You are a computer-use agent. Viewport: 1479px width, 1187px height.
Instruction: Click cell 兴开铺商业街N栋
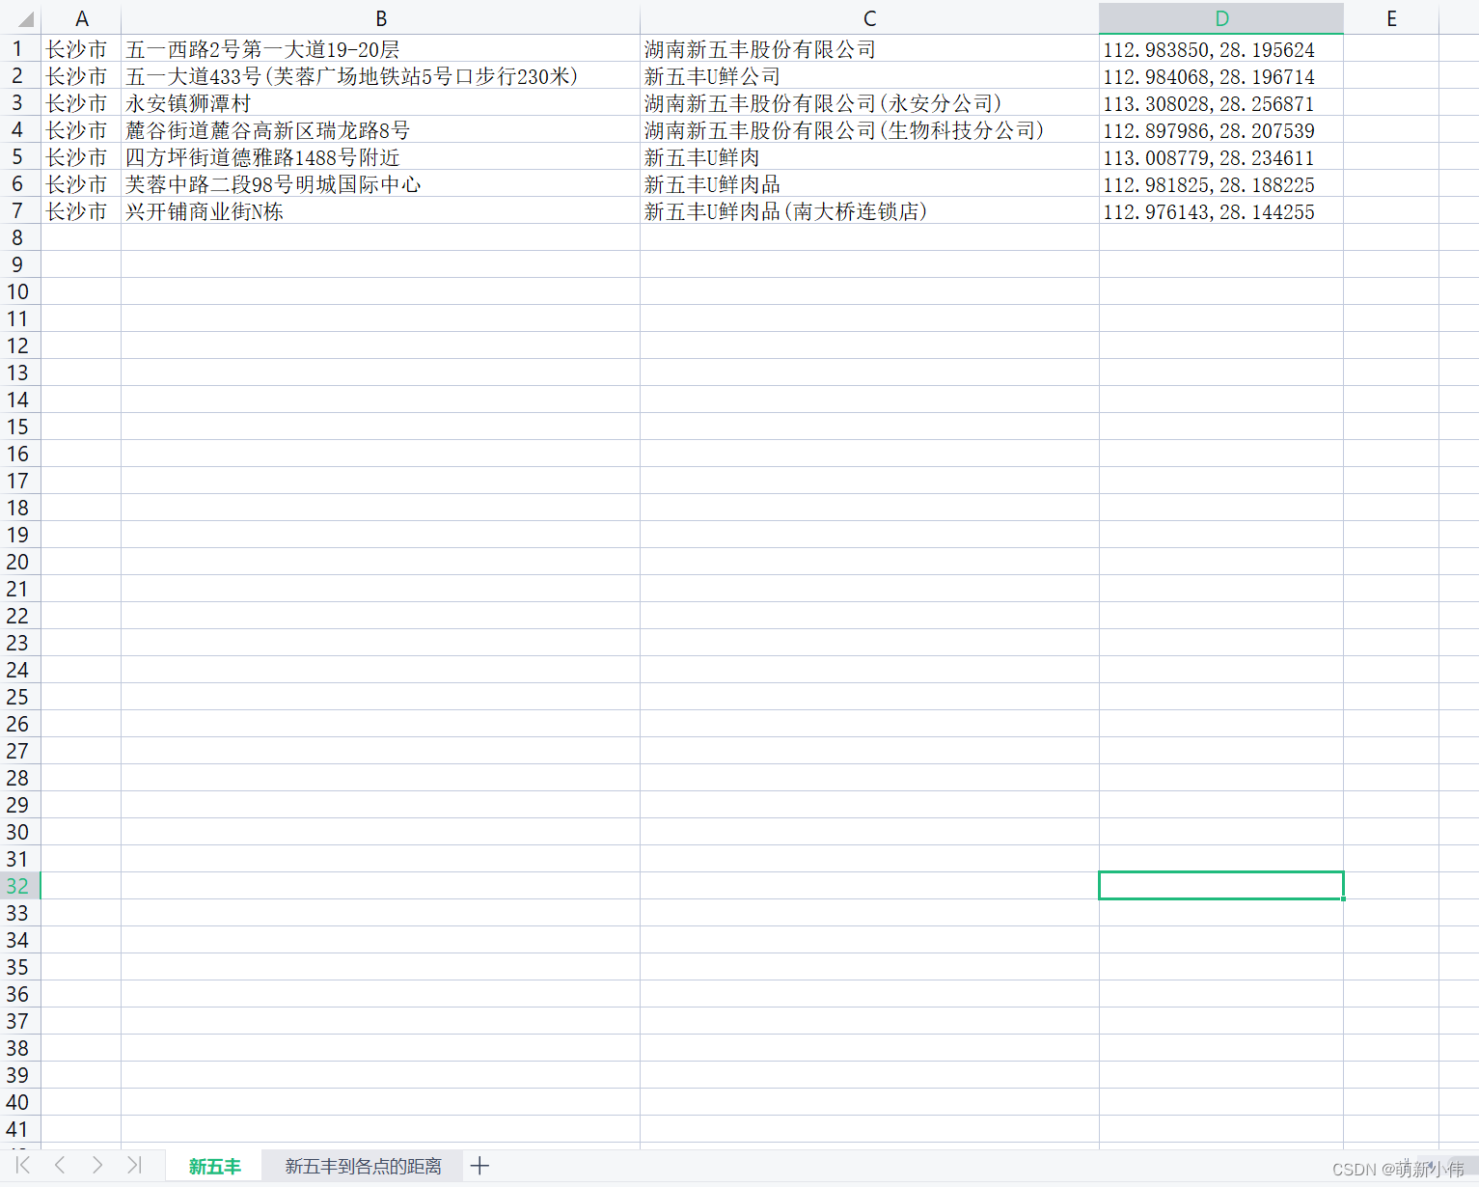click(381, 210)
